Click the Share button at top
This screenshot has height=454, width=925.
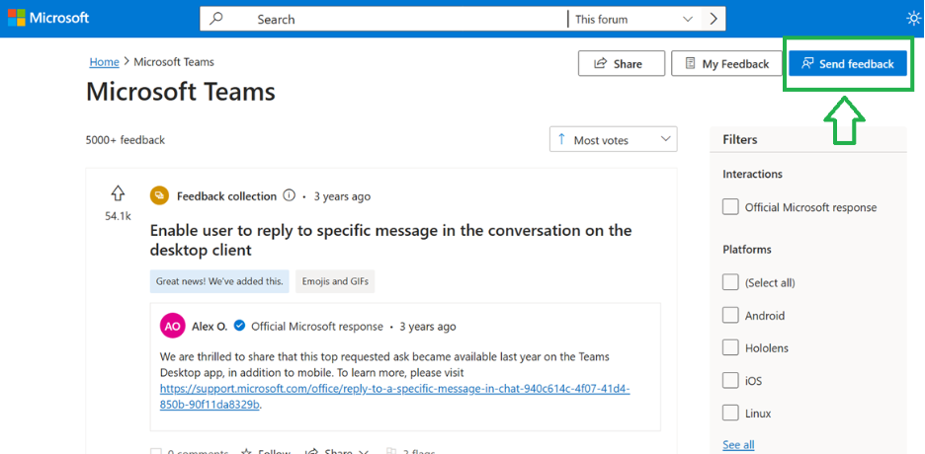(622, 63)
